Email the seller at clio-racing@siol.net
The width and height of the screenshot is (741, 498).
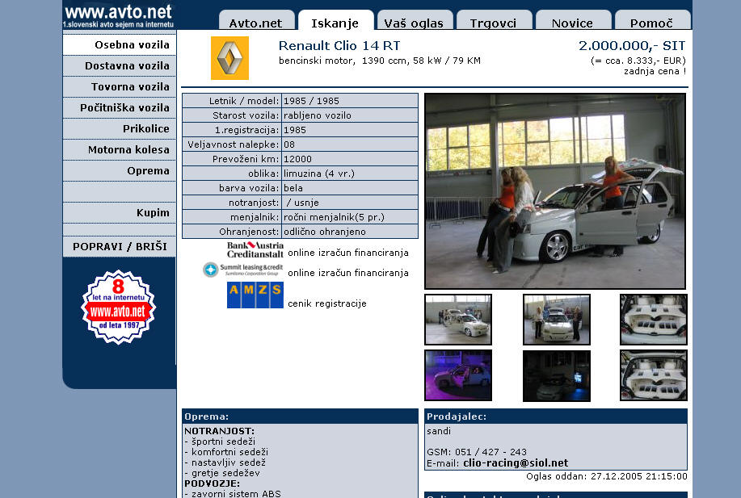click(x=516, y=463)
